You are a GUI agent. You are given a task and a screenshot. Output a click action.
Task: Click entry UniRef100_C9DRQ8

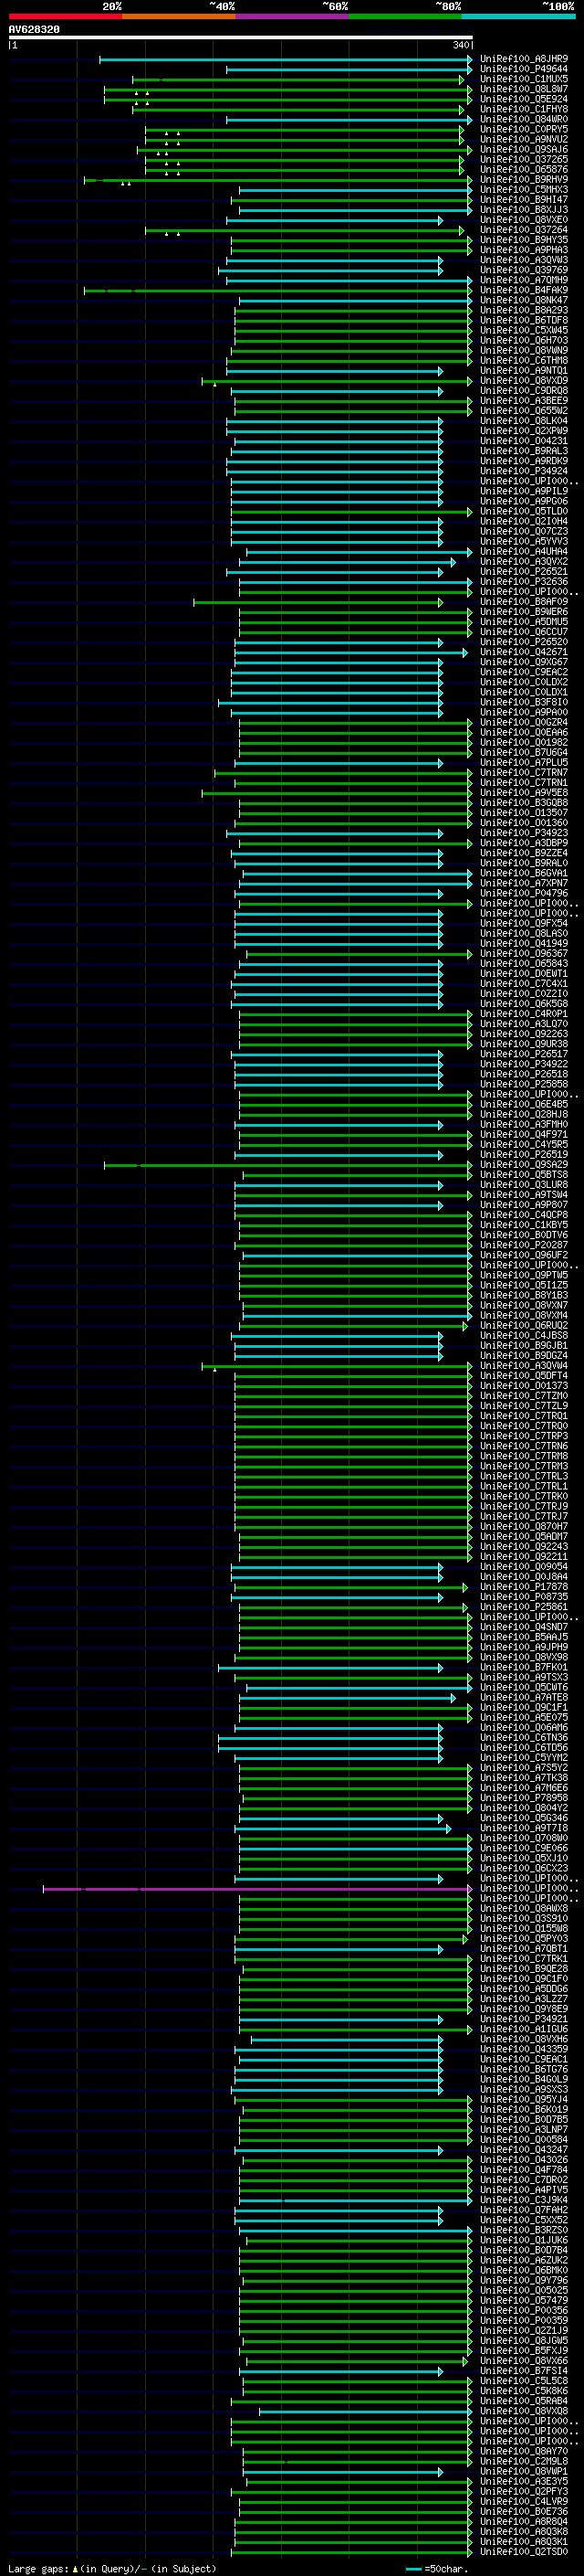tap(524, 391)
